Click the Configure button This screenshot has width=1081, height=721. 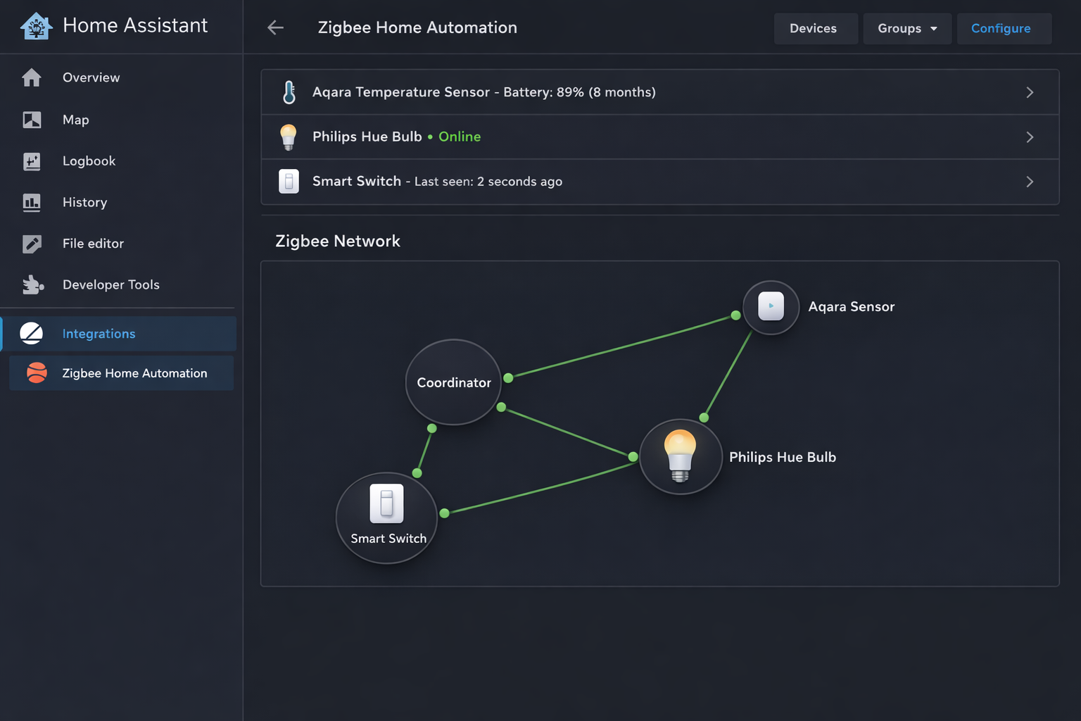click(x=1002, y=28)
